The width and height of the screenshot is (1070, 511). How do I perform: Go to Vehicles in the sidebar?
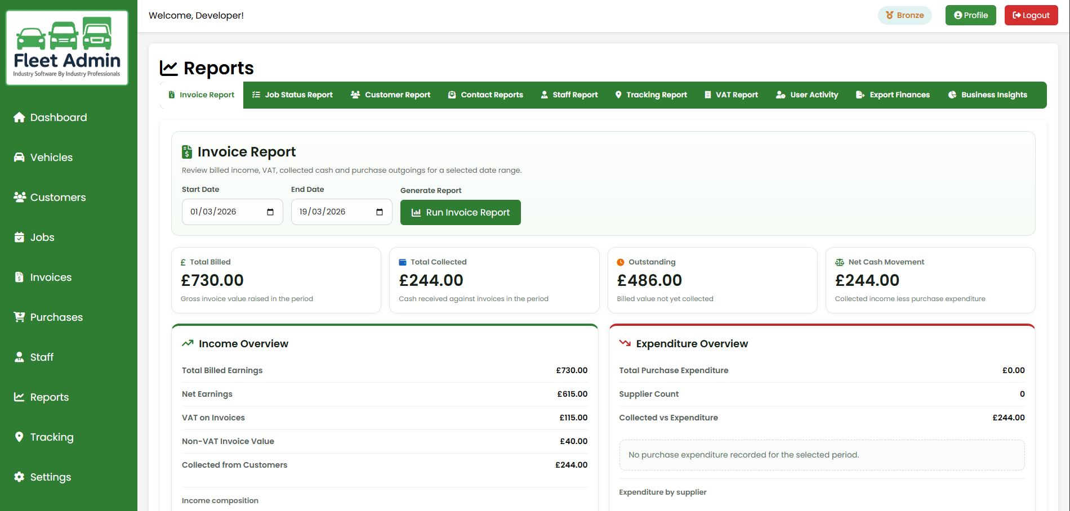point(51,157)
